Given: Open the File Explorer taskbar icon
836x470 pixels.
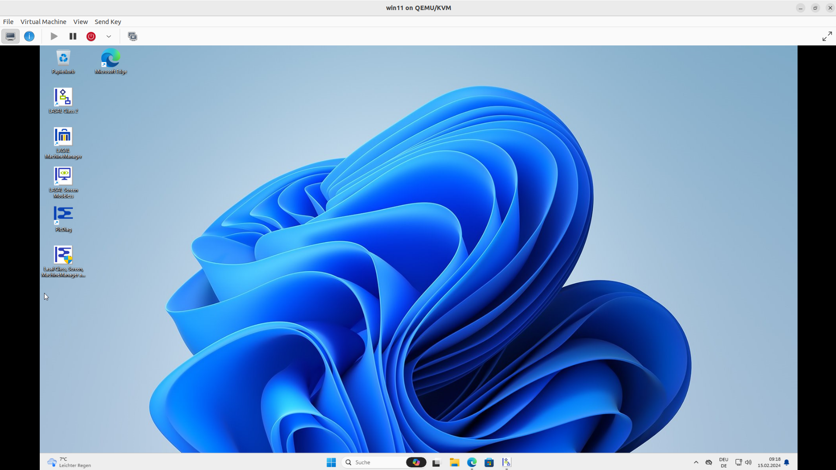Looking at the screenshot, I should (x=454, y=462).
